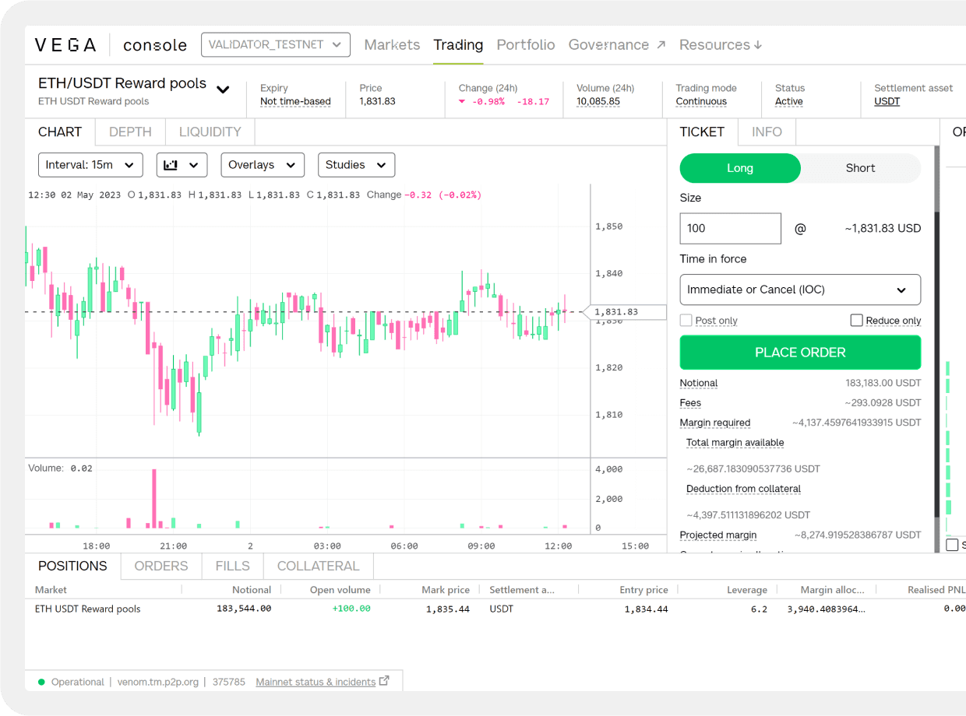
Task: Open the Trading nav item
Action: point(458,45)
